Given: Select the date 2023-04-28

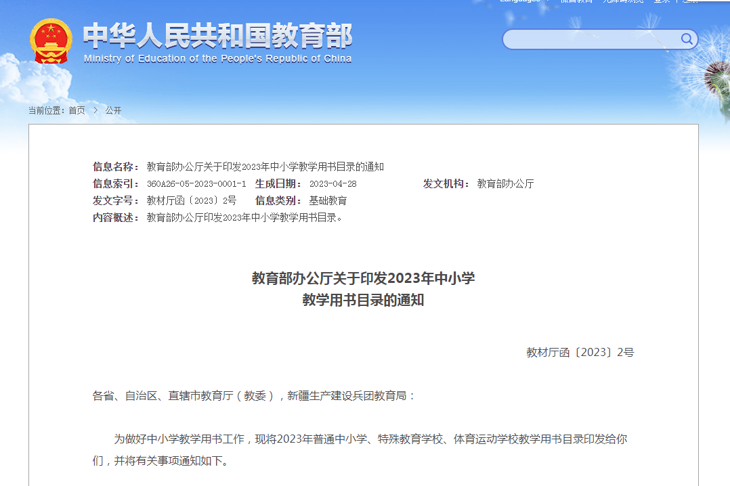Looking at the screenshot, I should (333, 184).
